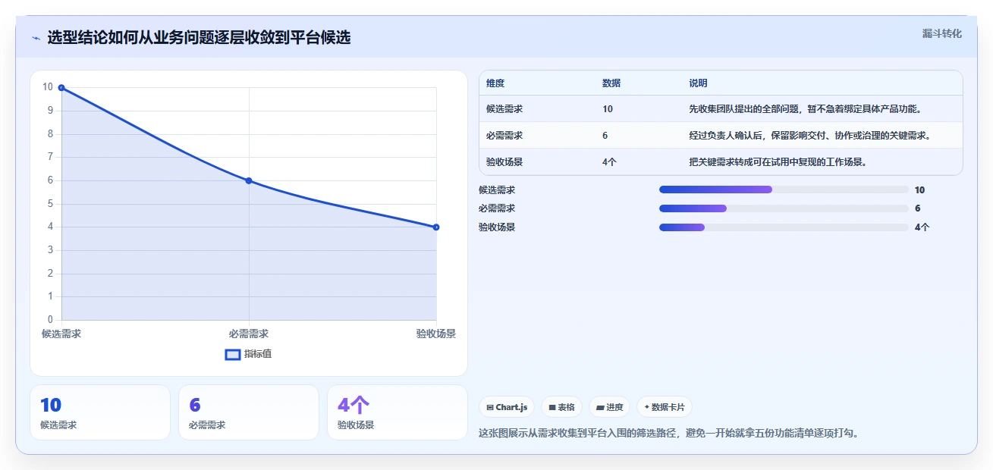Viewport: 993px width, 470px height.
Task: Click the 必需需求 progress row label
Action: pyautogui.click(x=497, y=208)
